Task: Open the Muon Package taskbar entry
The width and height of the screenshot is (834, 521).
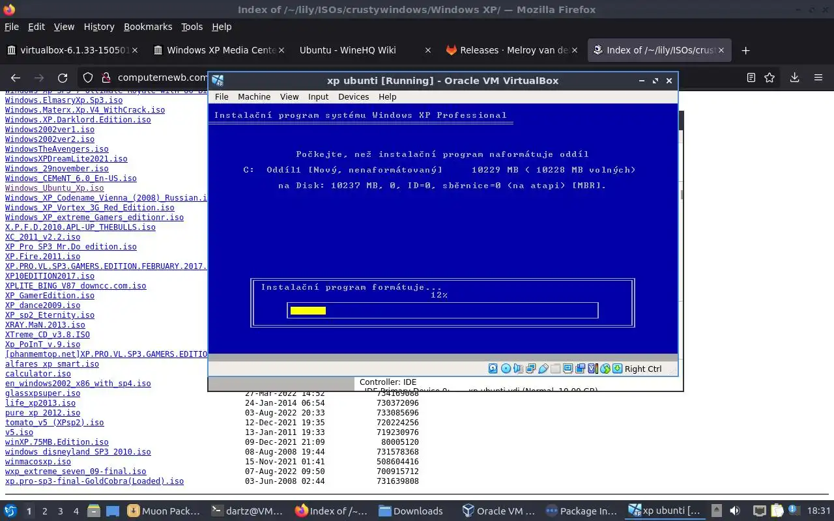Action: [x=164, y=511]
